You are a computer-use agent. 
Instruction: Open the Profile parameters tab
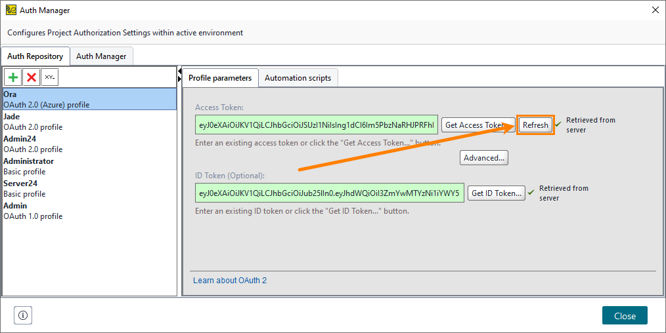[x=220, y=78]
